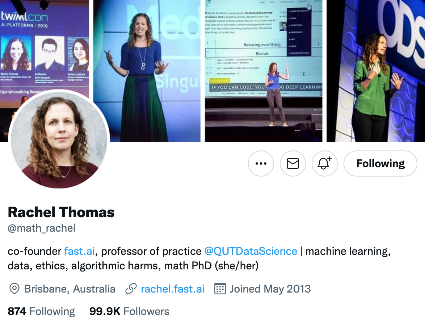Open the banner photo with green shirt
Screen dimensions: 425x323
(376, 71)
